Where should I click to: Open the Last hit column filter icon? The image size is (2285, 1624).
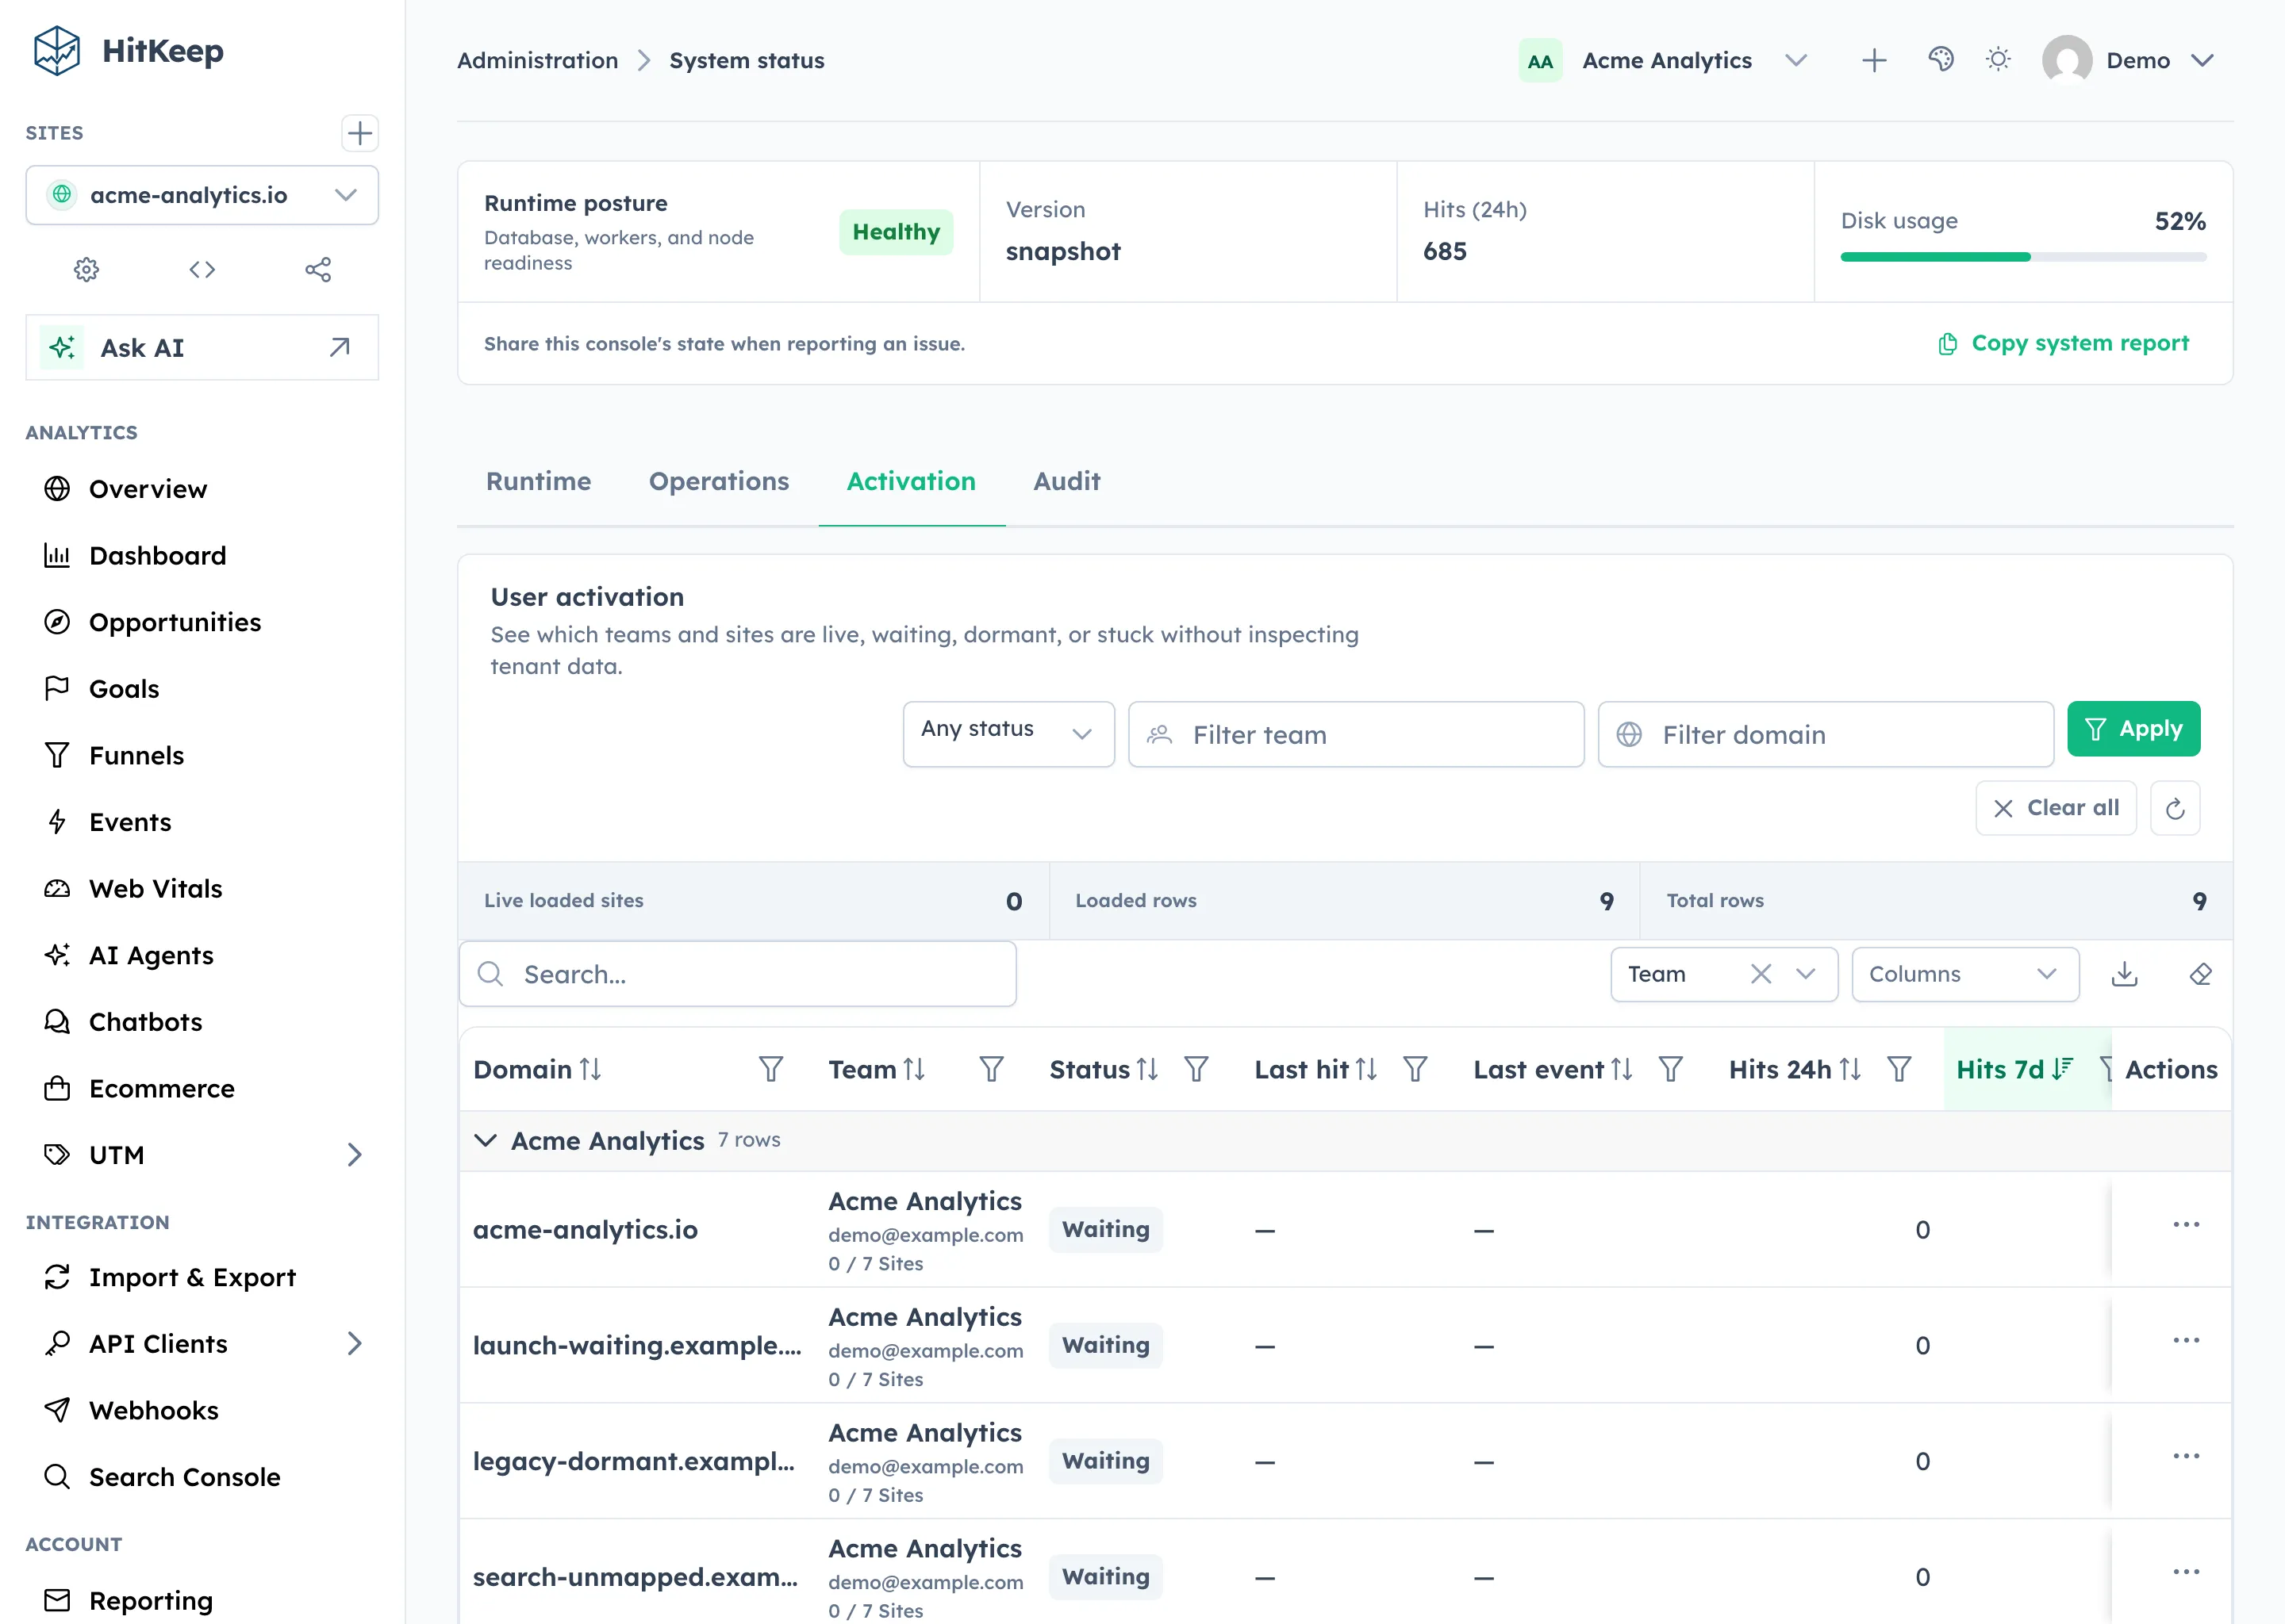click(1415, 1069)
